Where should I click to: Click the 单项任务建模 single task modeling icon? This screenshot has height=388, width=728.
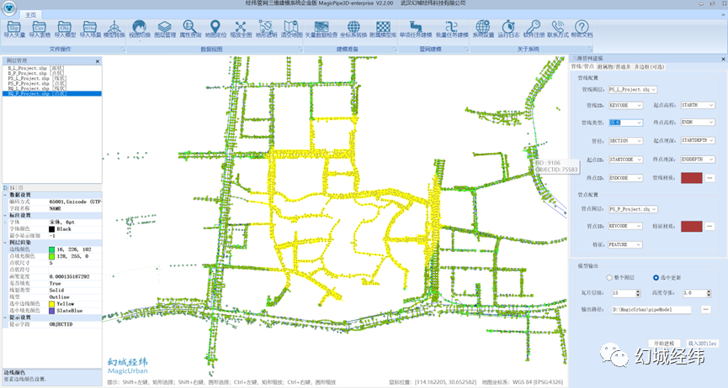[x=416, y=29]
